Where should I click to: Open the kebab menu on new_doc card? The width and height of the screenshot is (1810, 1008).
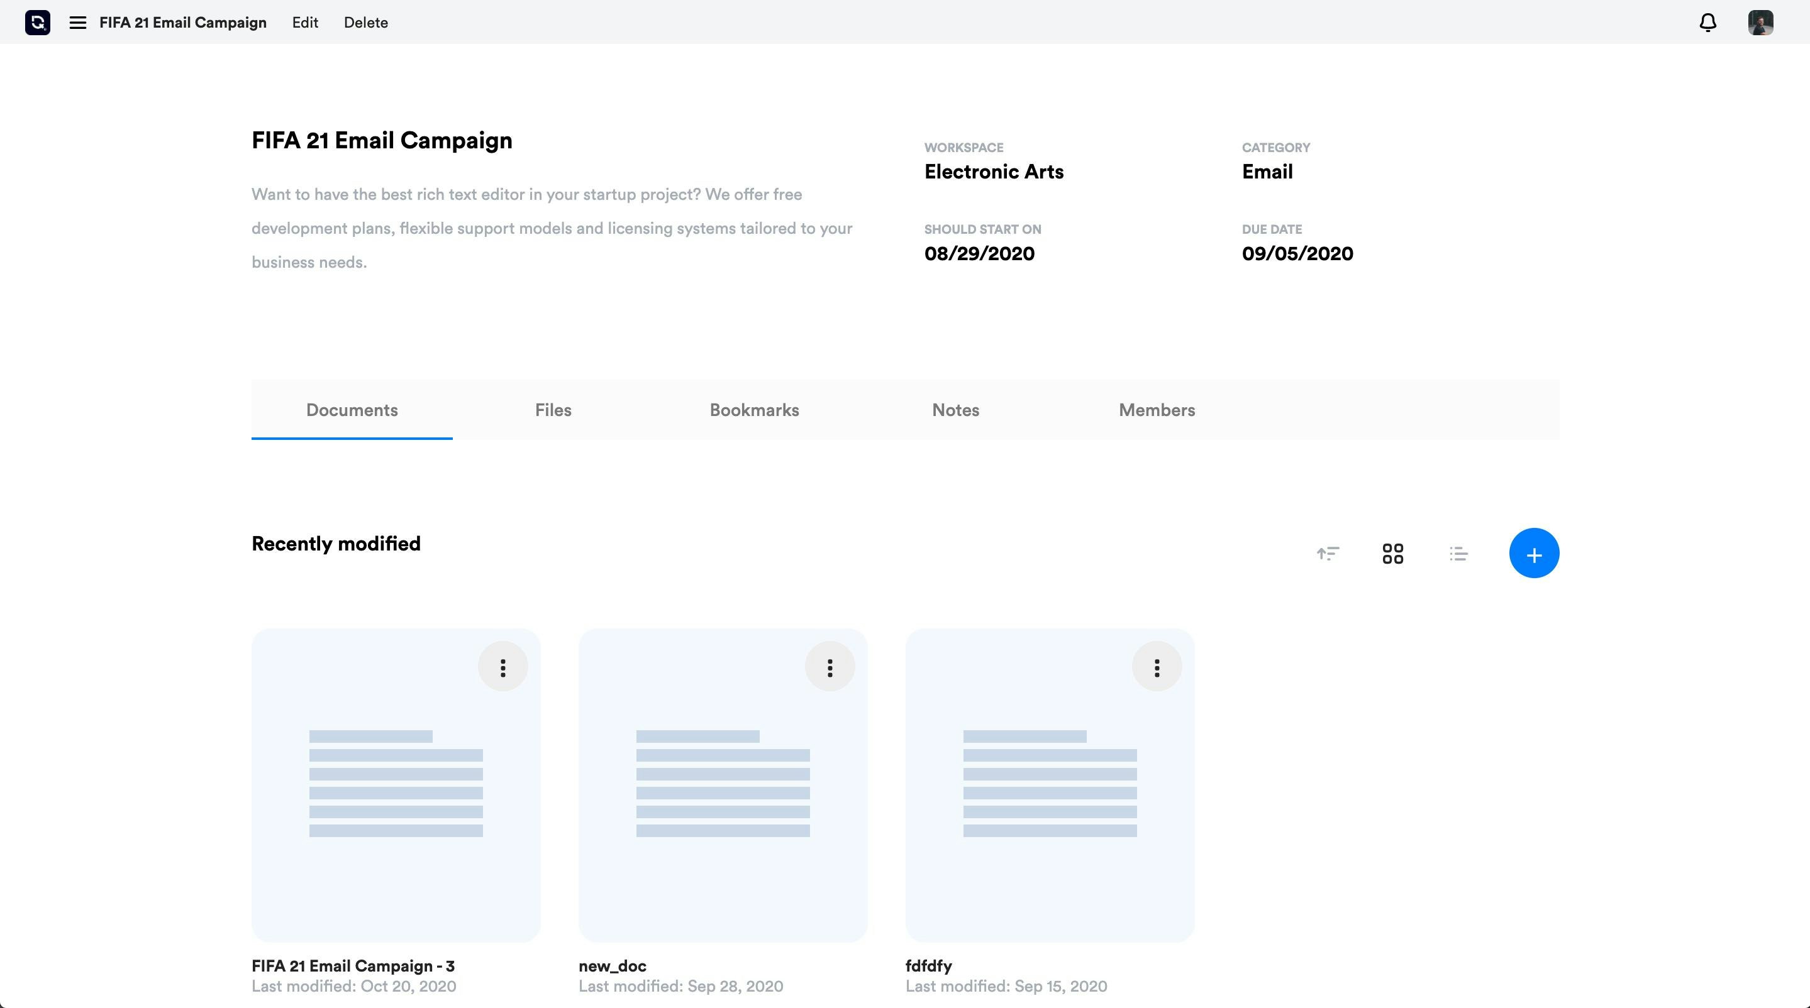830,666
